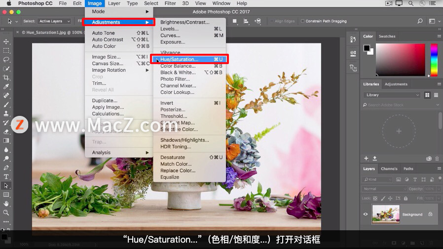Select the Brush tool
The height and width of the screenshot is (249, 443).
[x=6, y=105]
